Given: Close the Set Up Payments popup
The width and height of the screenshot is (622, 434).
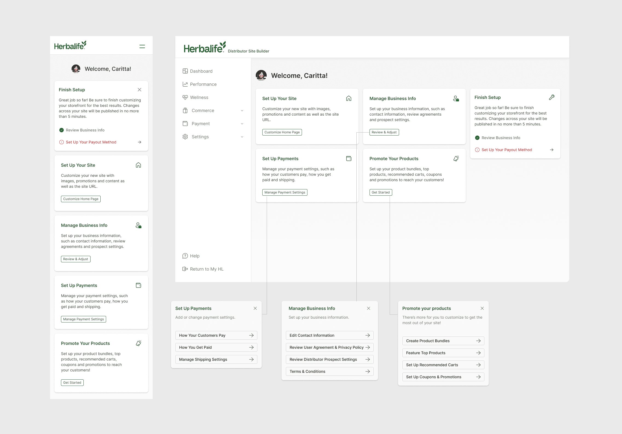Looking at the screenshot, I should 255,308.
